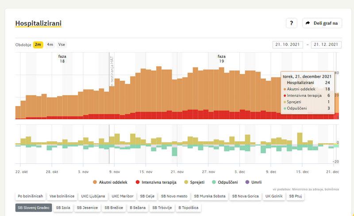Select the 2m period option
Image resolution: width=354 pixels, height=216 pixels.
[x=38, y=45]
